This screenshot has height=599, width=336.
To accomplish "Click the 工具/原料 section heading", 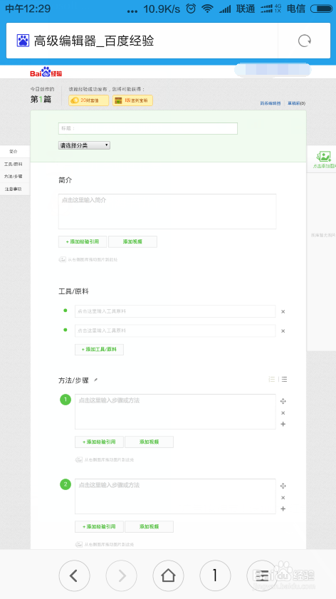I will (74, 291).
